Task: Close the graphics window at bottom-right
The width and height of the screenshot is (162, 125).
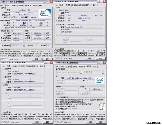Action: 105,63
